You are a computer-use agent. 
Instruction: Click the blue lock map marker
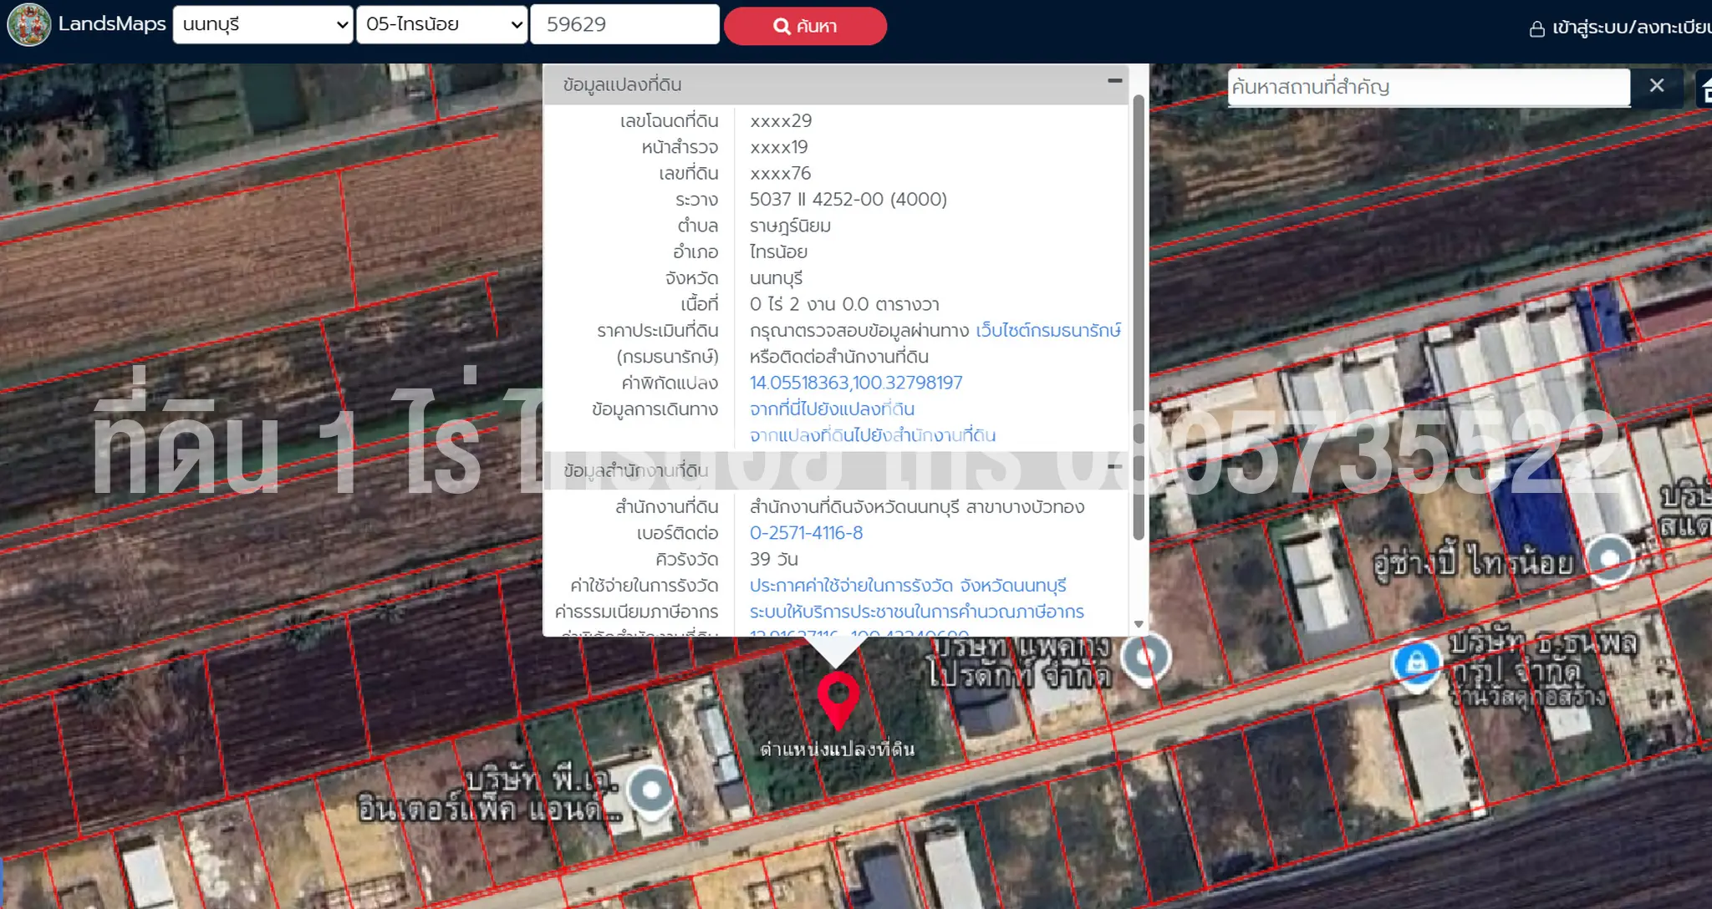pos(1415,663)
